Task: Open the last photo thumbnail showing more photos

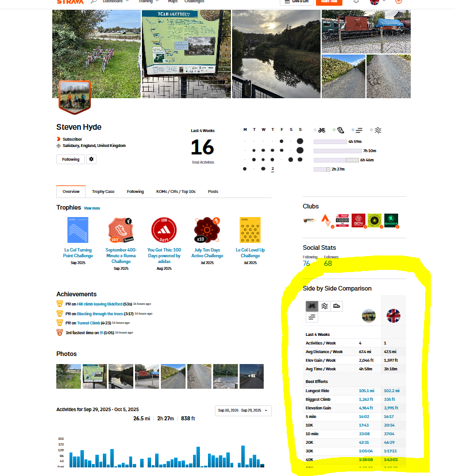Action: (252, 376)
